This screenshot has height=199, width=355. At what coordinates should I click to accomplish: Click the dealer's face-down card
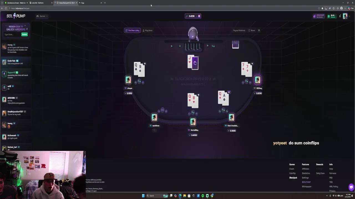[x=195, y=63]
